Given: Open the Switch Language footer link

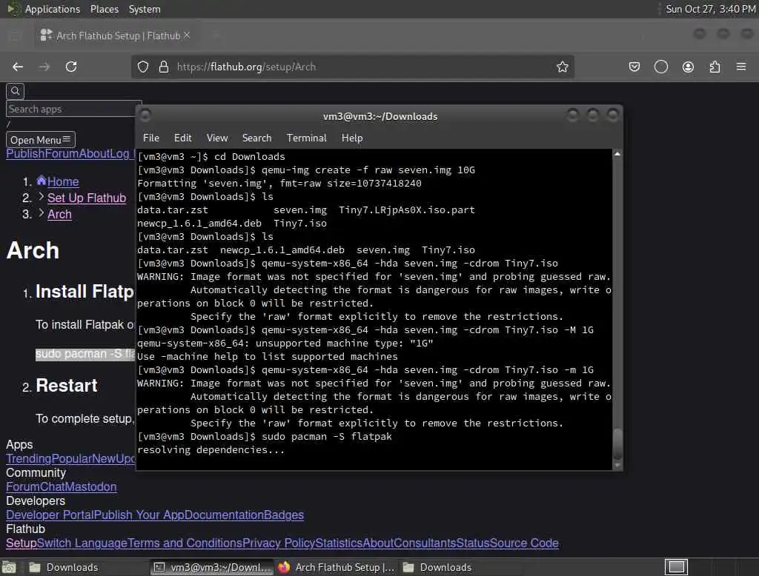Looking at the screenshot, I should 82,543.
